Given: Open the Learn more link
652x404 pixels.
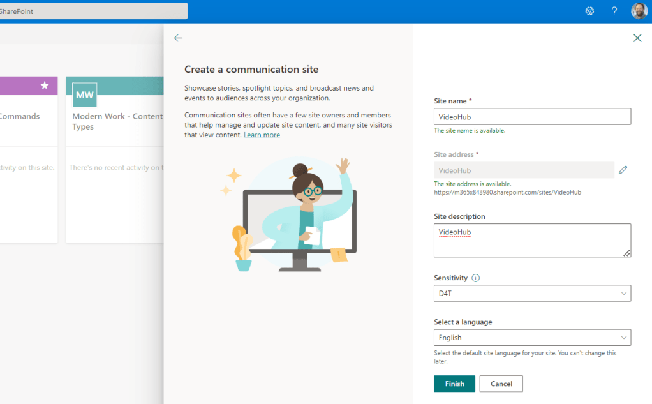Looking at the screenshot, I should tap(262, 135).
